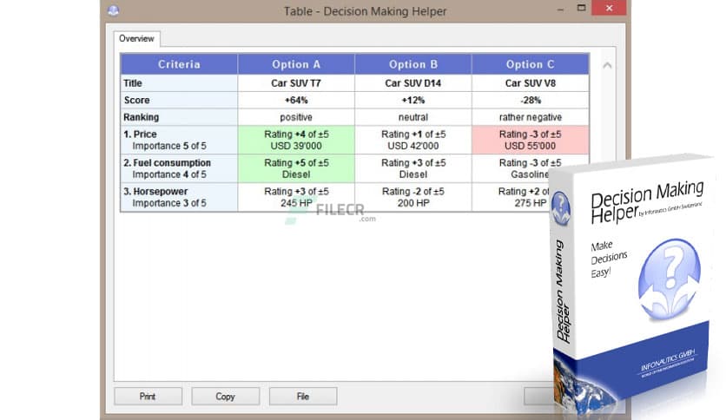Select the green USD 39'000 price cell
This screenshot has width=726, height=420.
(296, 141)
